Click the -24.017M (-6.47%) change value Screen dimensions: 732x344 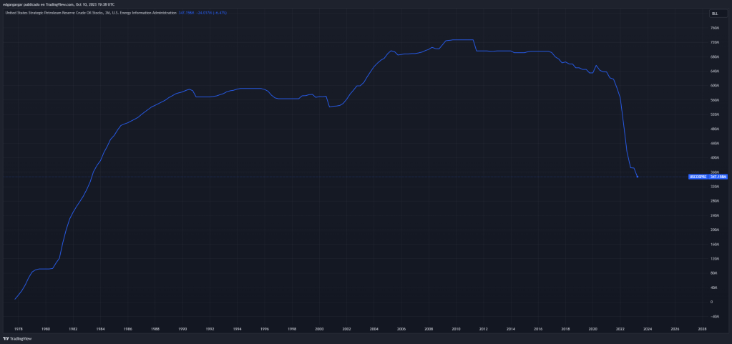tap(211, 12)
